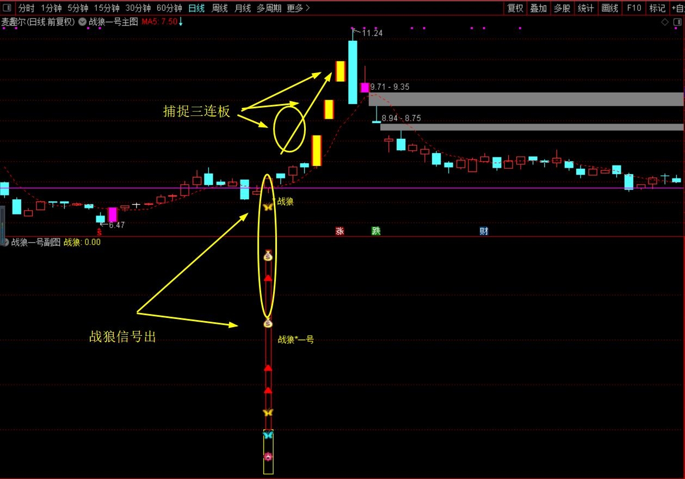Select the 60分钟 period
The image size is (685, 479).
[169, 8]
